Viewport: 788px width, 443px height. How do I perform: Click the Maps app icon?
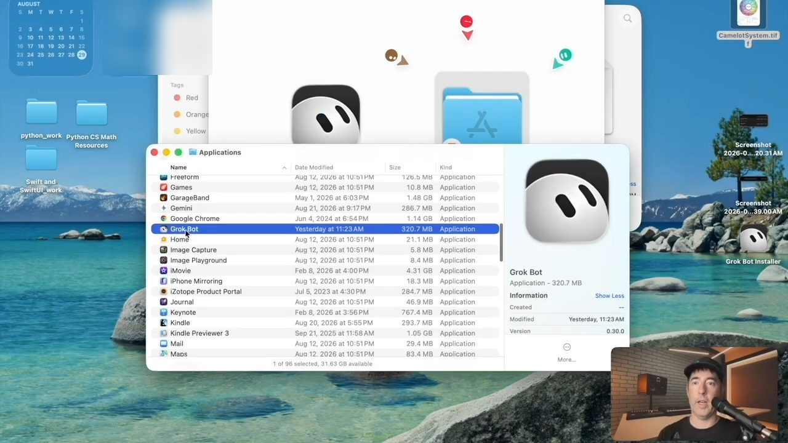click(163, 354)
